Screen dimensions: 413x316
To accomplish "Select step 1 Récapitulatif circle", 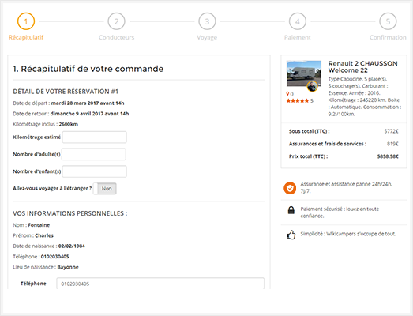I will (26, 21).
